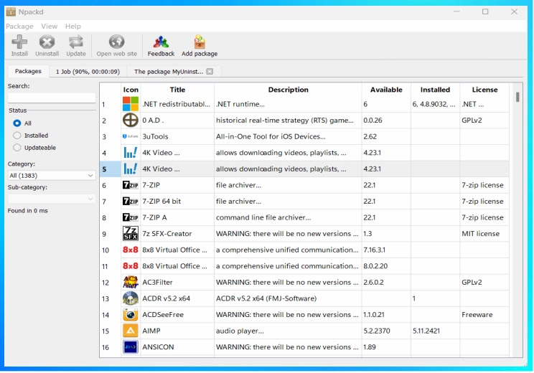The height and width of the screenshot is (373, 534).
Task: Click 'command line file archiver...' description
Action: (x=263, y=217)
